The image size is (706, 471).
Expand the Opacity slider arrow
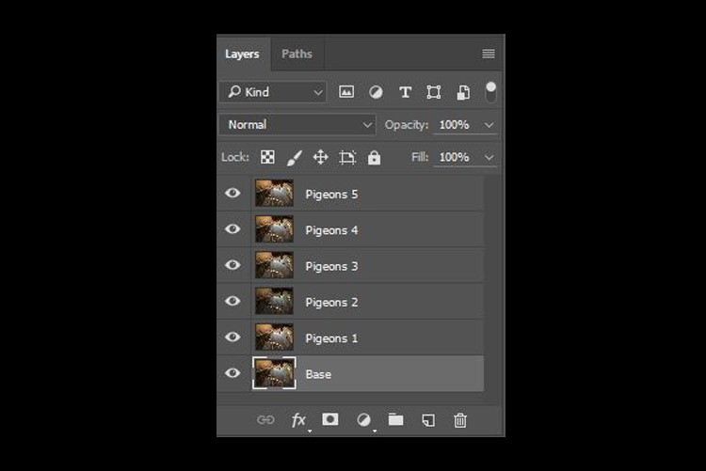coord(489,125)
